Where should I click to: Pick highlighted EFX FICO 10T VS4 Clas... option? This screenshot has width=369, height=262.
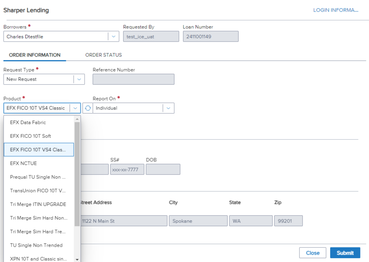[39, 150]
